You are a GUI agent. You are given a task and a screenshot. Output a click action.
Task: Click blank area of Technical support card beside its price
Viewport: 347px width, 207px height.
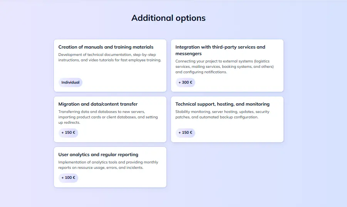pos(239,133)
